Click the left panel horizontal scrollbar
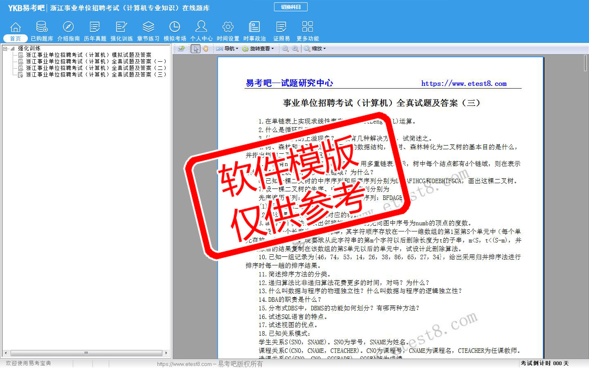Viewport: 589px width, 368px height. (86, 353)
